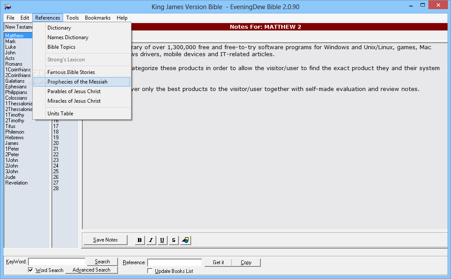Image resolution: width=451 pixels, height=279 pixels.
Task: Open the Help menu
Action: (122, 18)
